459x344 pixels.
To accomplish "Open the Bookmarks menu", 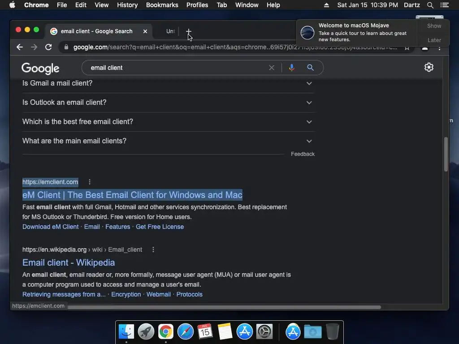I will pyautogui.click(x=162, y=5).
